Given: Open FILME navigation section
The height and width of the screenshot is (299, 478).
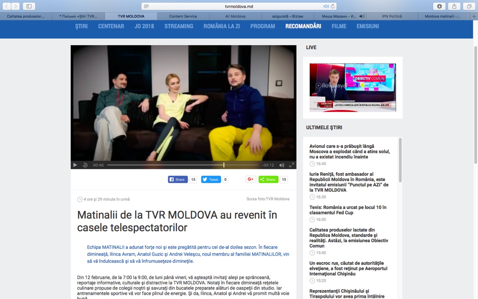Looking at the screenshot, I should click(x=339, y=26).
